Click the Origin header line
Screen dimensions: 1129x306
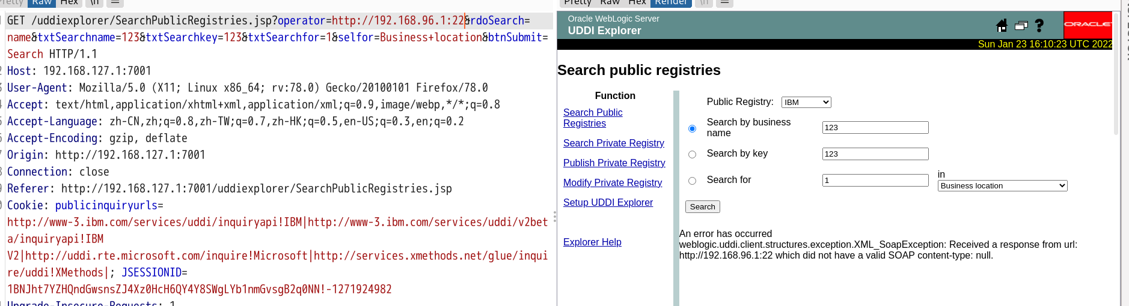pyautogui.click(x=106, y=155)
